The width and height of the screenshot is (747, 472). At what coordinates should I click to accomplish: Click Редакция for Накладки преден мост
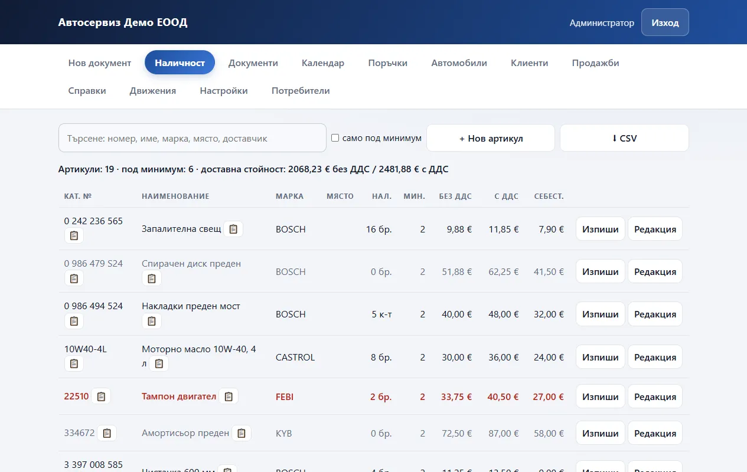(655, 314)
